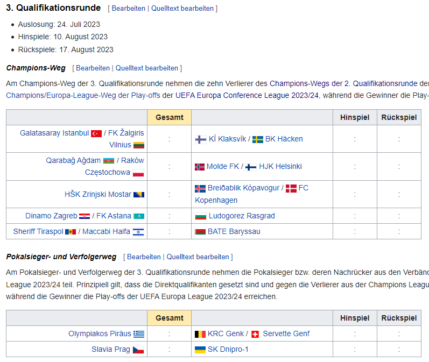
Task: Click the Finnish flag before HJK Helsinki
Action: (251, 167)
